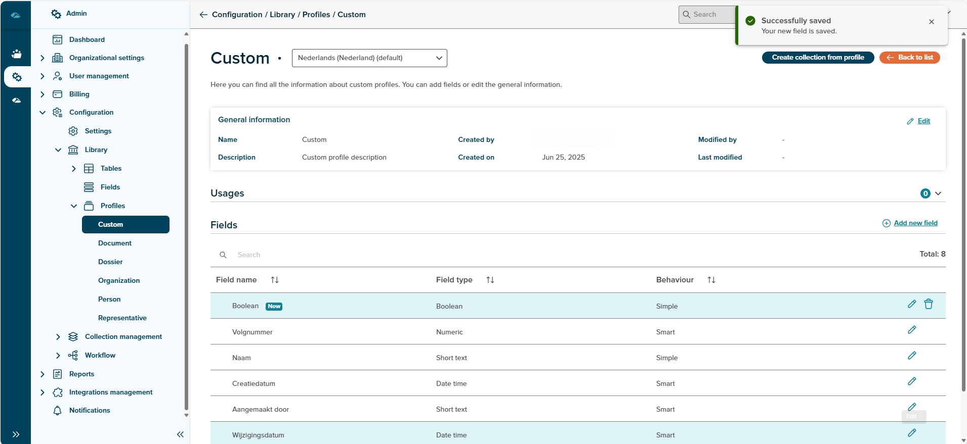Image resolution: width=967 pixels, height=444 pixels.
Task: Go to Dashboard menu item
Action: [87, 39]
